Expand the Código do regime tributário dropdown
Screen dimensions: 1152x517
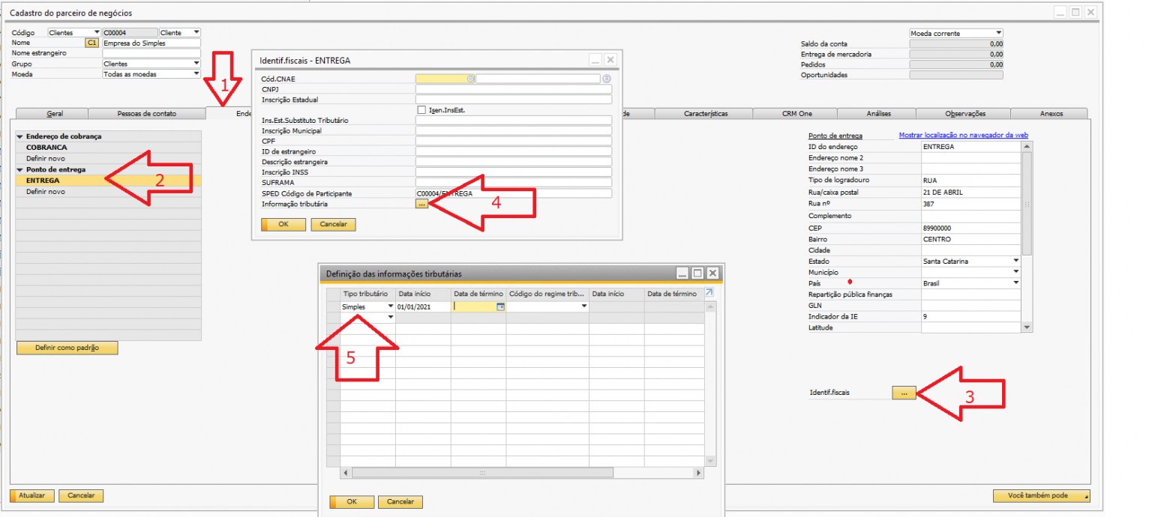583,306
